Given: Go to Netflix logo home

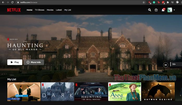Looking at the screenshot, I should point(14,10).
